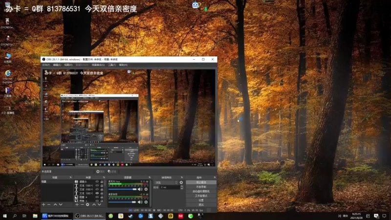Mute the microphone channel speaker icon

pyautogui.click(x=140, y=189)
